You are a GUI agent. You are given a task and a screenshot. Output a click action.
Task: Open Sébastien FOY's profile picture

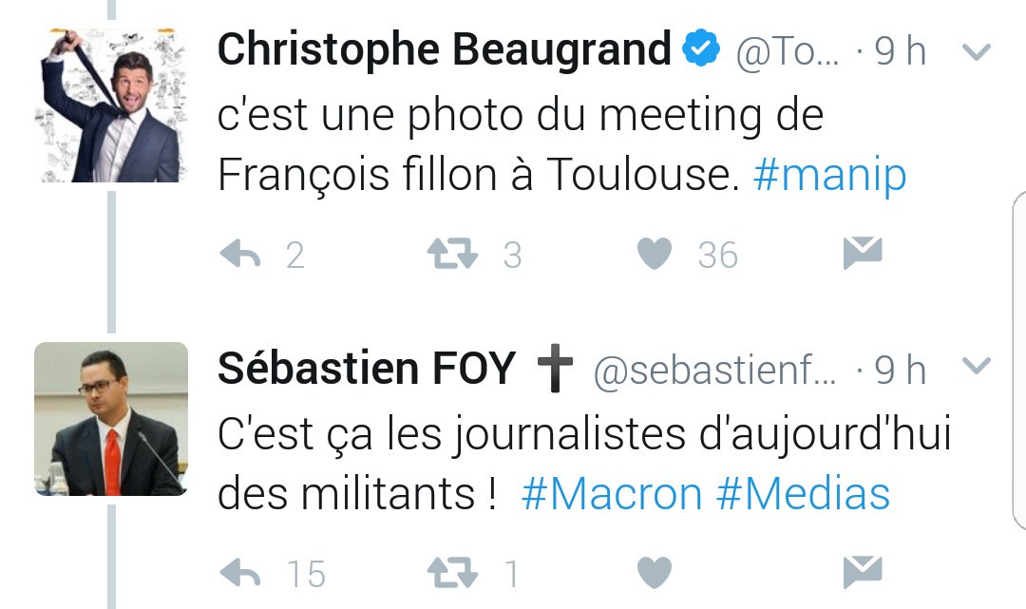point(111,419)
